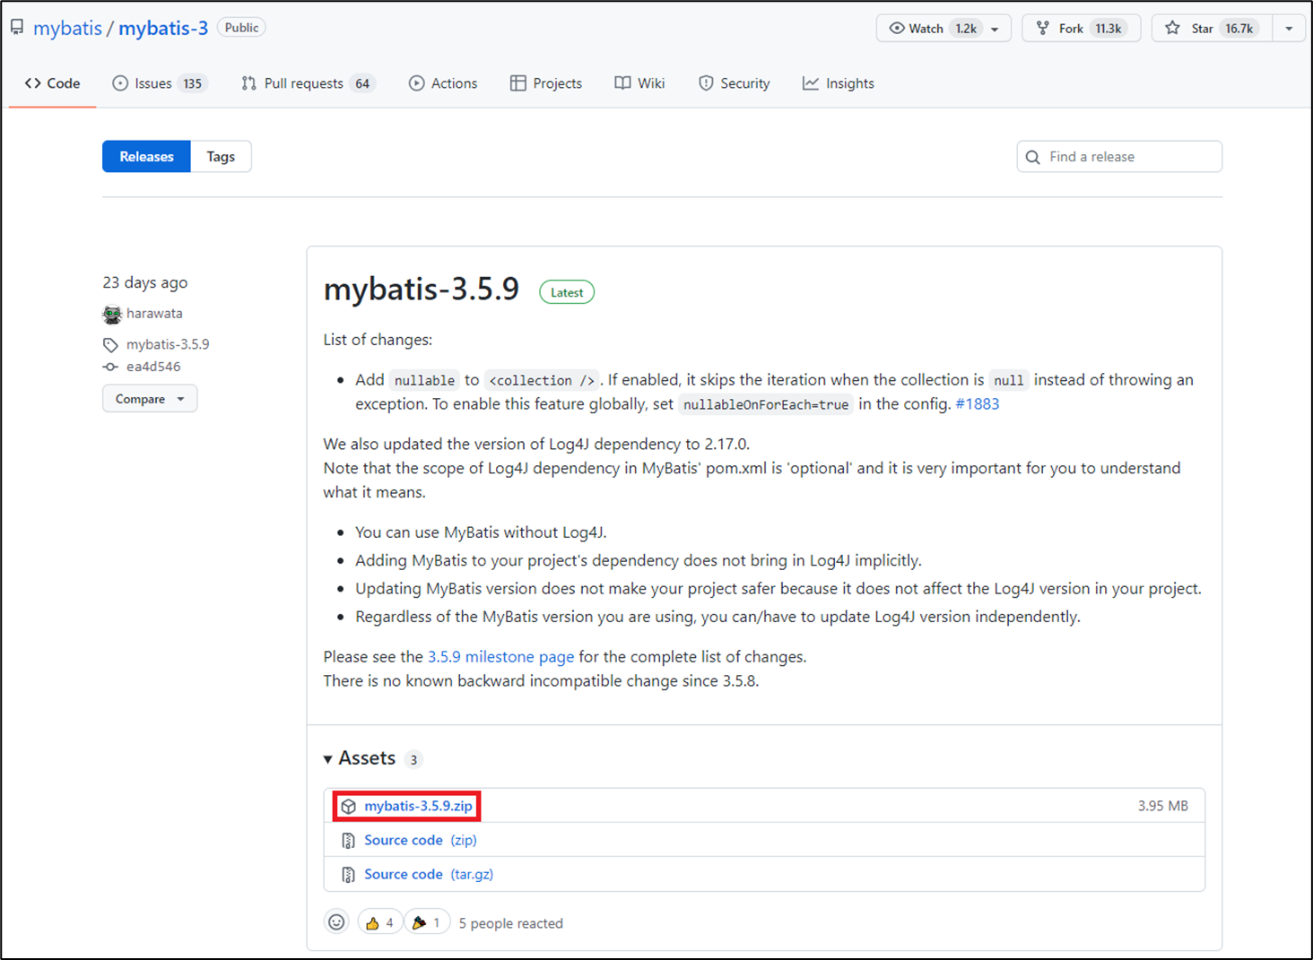The height and width of the screenshot is (960, 1313).
Task: Click the Star count 16.7k
Action: (x=1239, y=29)
